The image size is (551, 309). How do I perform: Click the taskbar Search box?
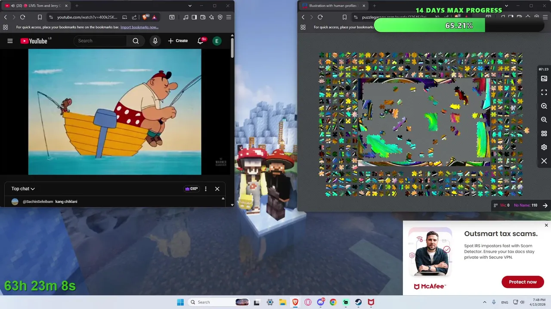219,302
